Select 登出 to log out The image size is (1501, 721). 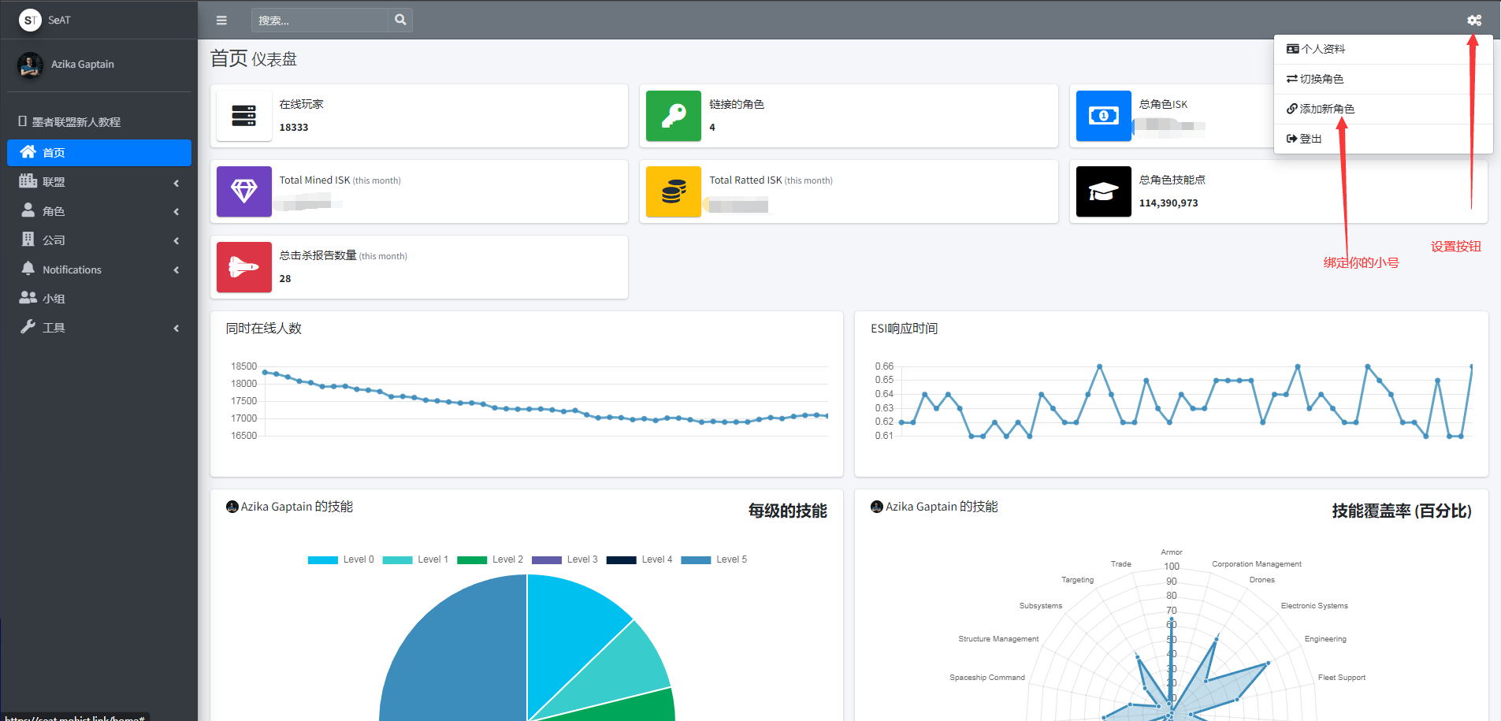pyautogui.click(x=1383, y=139)
